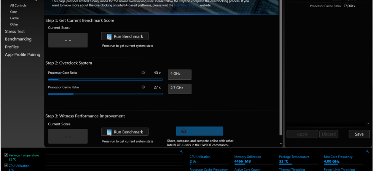Open the Core tuning section
The image size is (373, 171).
click(x=14, y=12)
